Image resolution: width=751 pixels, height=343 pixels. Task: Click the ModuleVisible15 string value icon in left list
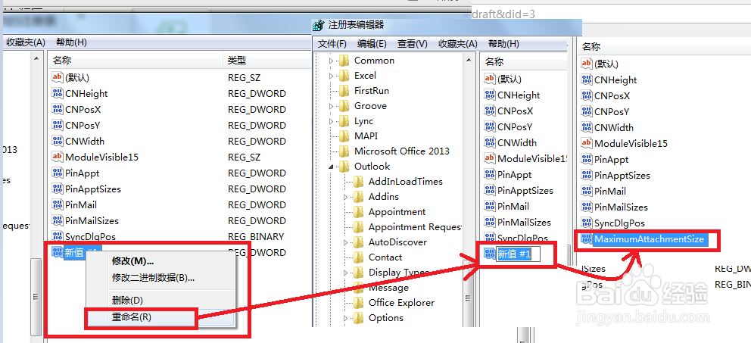click(x=58, y=157)
